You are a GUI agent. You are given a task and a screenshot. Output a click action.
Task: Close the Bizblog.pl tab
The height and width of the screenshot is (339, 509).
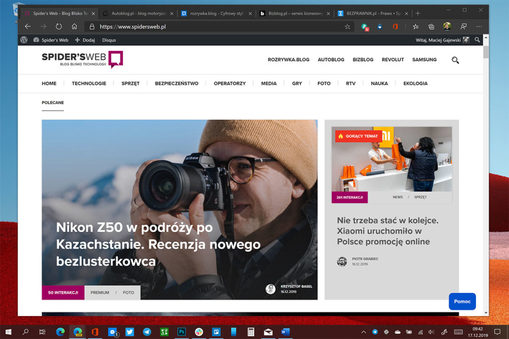[328, 14]
